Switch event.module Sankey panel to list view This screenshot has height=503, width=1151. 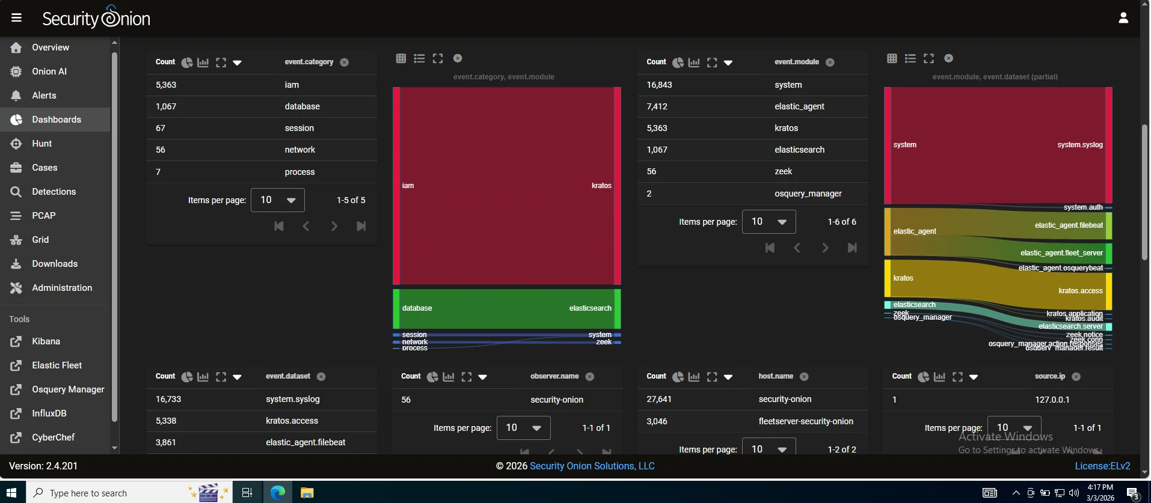point(910,58)
